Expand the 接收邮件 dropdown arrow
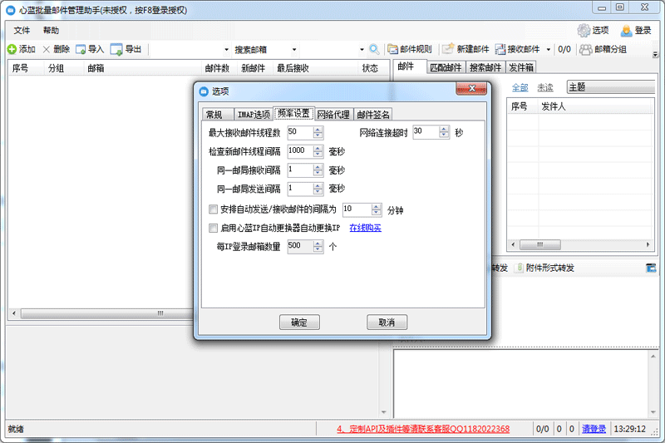 548,50
